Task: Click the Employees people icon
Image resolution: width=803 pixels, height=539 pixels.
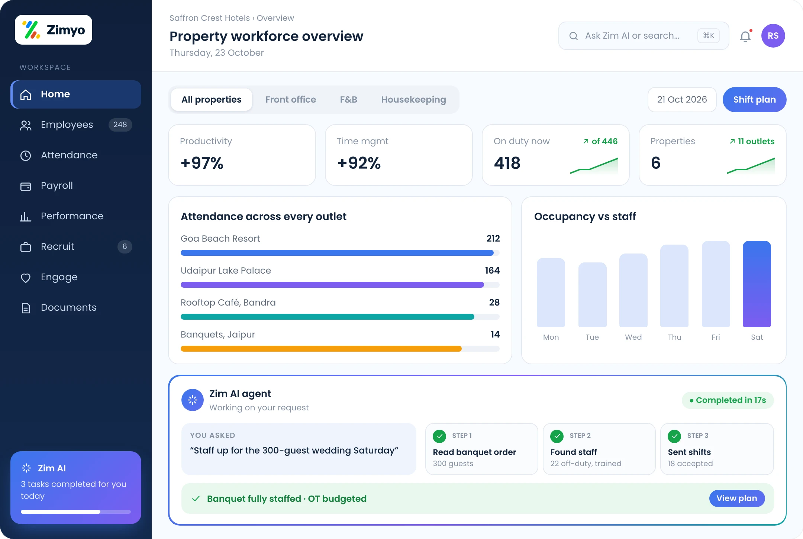Action: coord(26,125)
